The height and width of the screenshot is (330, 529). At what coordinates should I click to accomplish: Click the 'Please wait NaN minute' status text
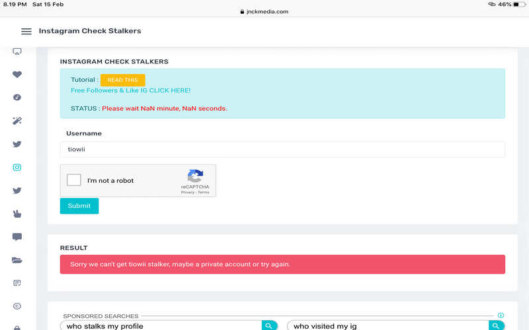(x=165, y=108)
